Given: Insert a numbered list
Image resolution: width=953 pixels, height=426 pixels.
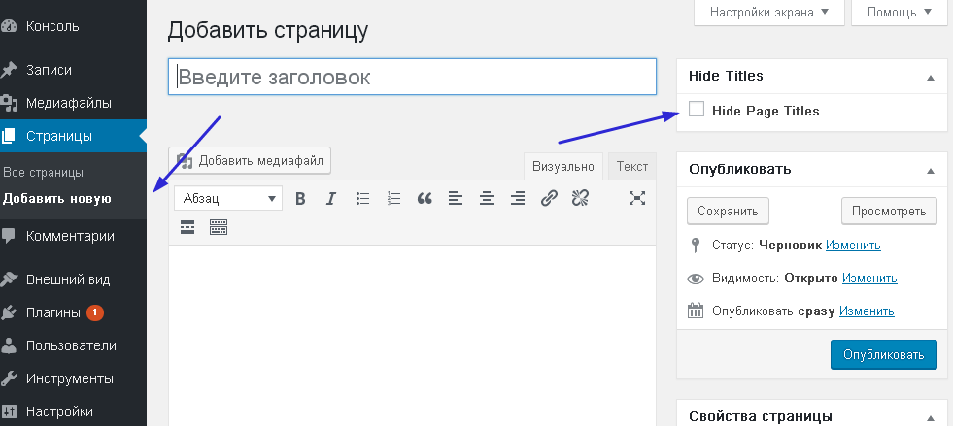Looking at the screenshot, I should point(393,198).
